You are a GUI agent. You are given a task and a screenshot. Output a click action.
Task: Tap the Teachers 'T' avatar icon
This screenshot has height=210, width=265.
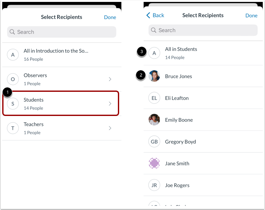[13, 128]
